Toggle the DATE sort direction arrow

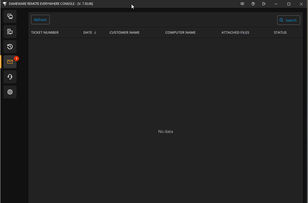(95, 32)
